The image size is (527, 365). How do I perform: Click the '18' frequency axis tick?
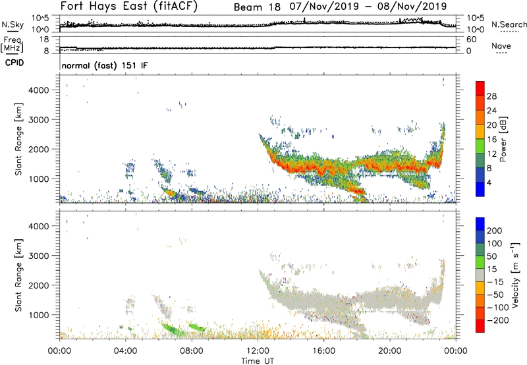[44, 39]
